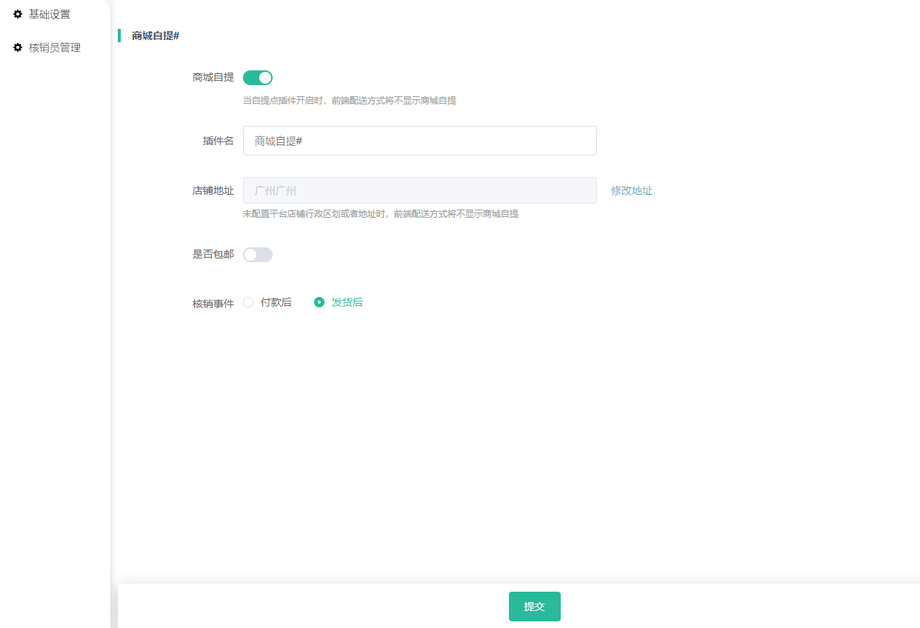Click the 插件名 form label
The image size is (920, 628).
point(218,141)
